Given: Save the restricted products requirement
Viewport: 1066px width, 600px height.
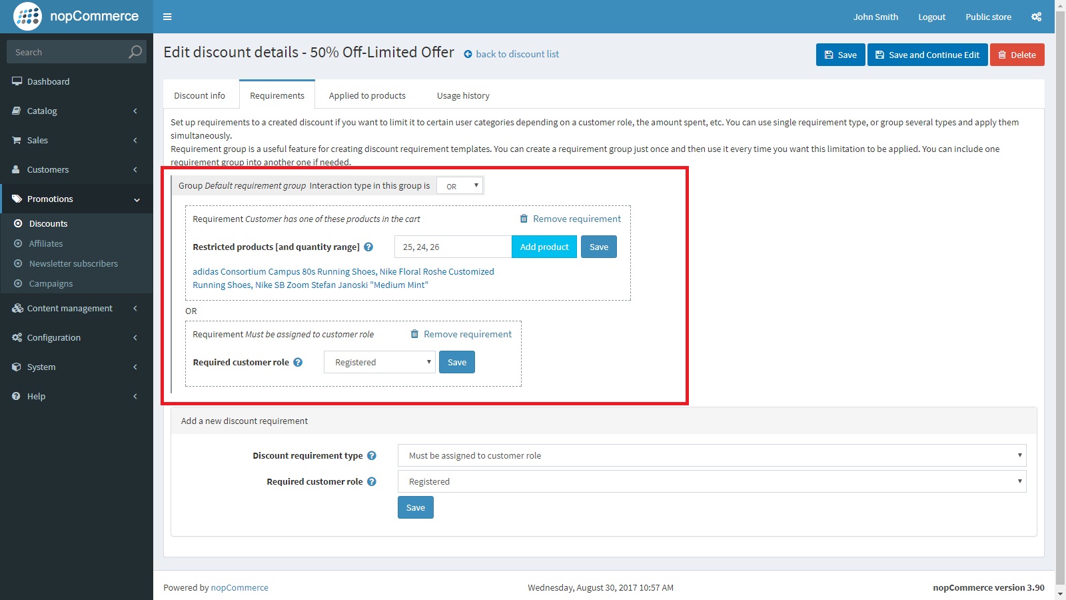Looking at the screenshot, I should 599,247.
